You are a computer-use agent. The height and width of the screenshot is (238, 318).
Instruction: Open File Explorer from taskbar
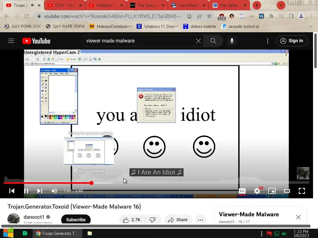point(90,233)
